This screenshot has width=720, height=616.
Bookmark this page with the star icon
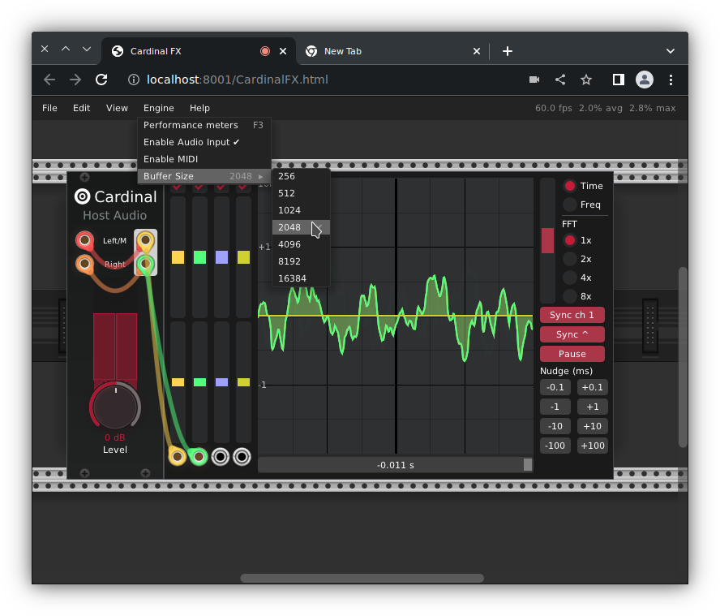[x=586, y=80]
